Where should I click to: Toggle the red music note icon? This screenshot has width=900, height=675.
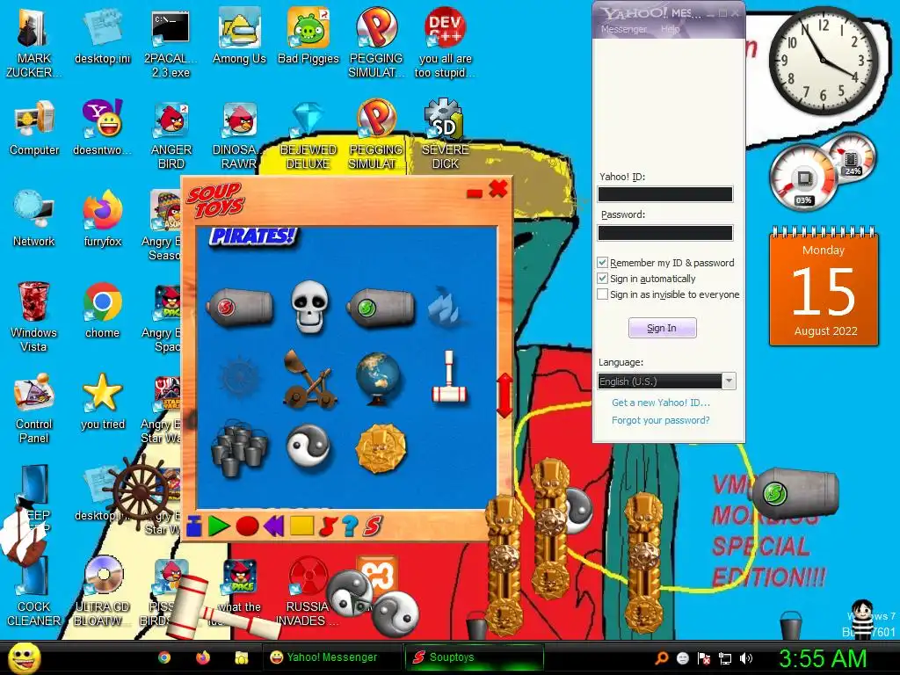[x=328, y=526]
